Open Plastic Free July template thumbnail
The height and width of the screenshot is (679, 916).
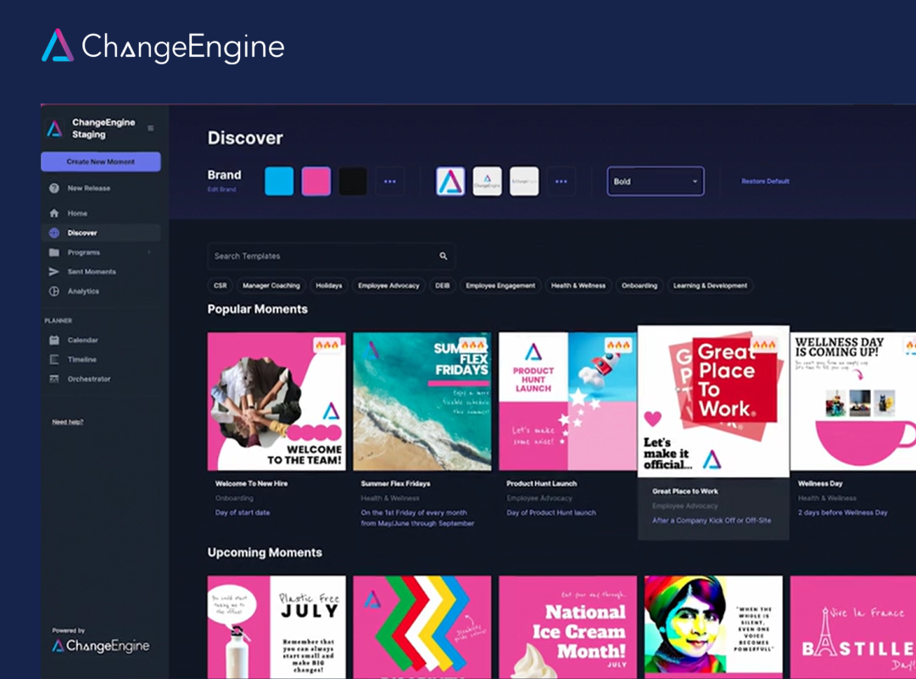pos(276,627)
